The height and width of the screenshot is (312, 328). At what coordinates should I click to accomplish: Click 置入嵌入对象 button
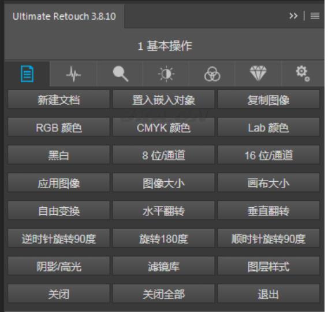(x=163, y=100)
